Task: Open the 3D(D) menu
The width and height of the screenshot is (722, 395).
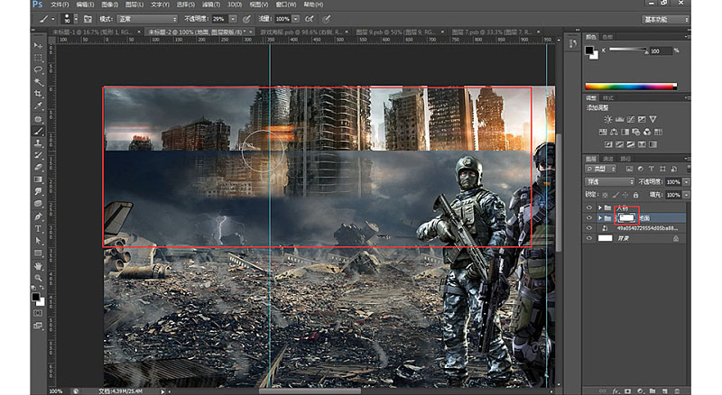Action: pos(235,5)
